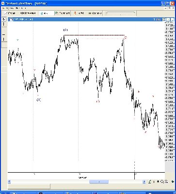Click the down arrow icon beside the magnifier
176x194 pixels.
coord(158,182)
